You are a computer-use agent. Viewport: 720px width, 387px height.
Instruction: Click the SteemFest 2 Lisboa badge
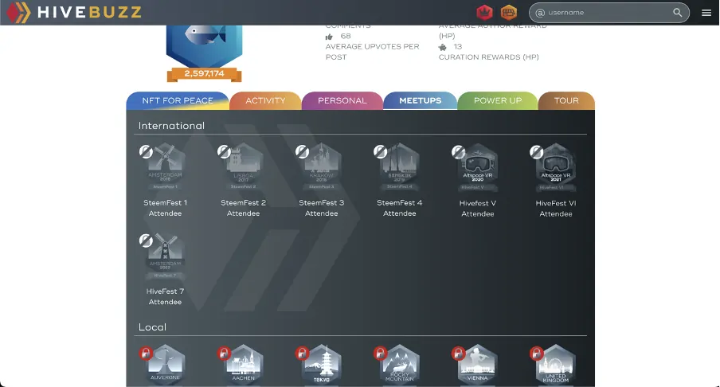244,166
